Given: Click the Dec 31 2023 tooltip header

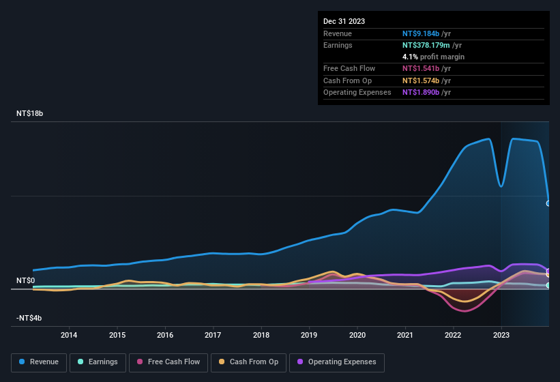Looking at the screenshot, I should click(344, 21).
